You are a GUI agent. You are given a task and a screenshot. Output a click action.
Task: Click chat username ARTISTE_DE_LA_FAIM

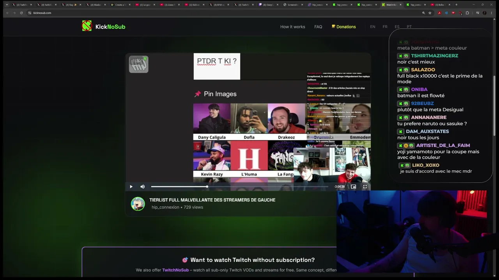pos(443,145)
